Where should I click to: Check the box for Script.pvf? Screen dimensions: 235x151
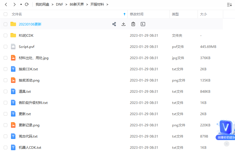[x=6, y=47]
